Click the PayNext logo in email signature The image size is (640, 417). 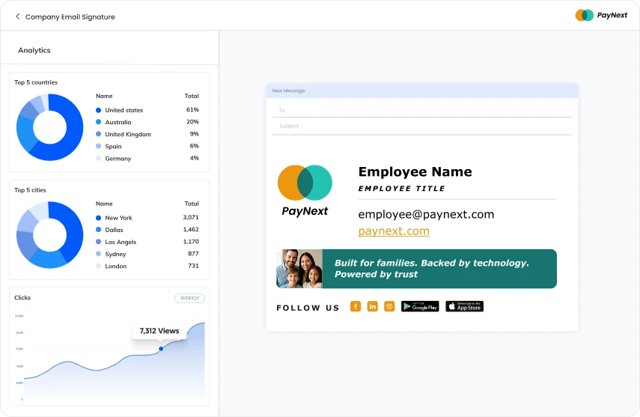pyautogui.click(x=305, y=190)
